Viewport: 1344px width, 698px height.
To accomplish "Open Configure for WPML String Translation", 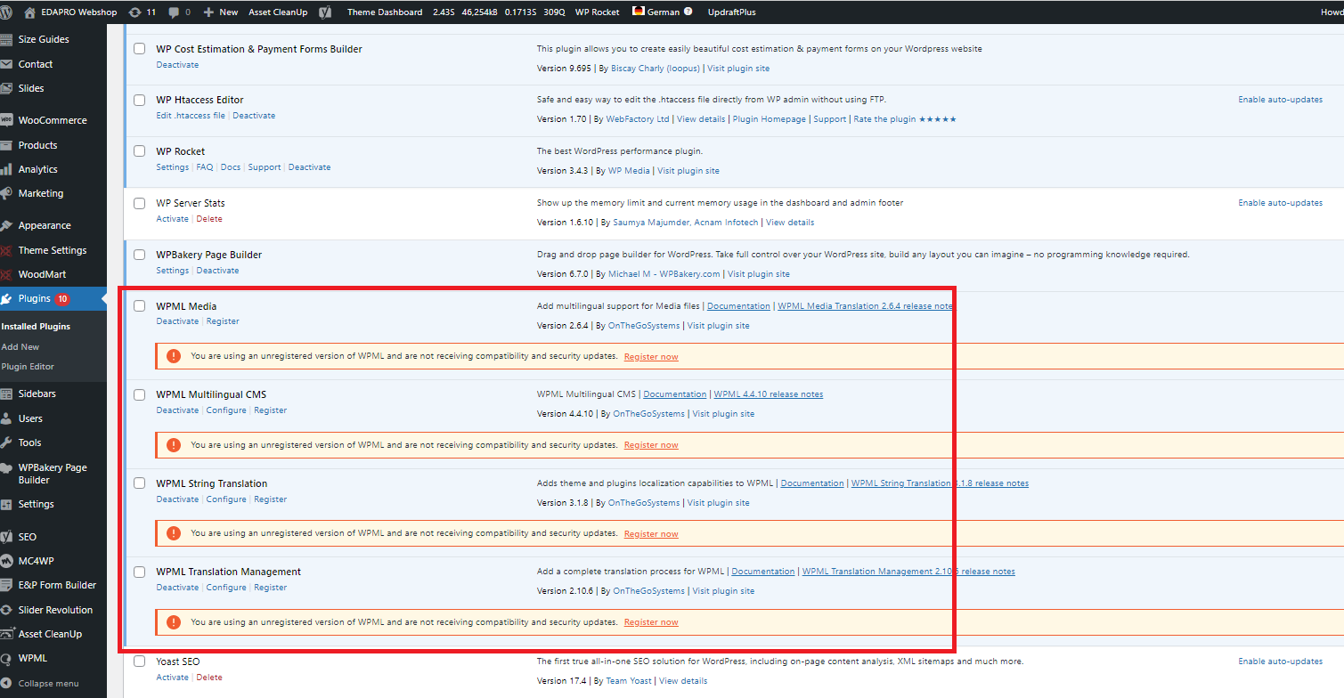I will 226,499.
